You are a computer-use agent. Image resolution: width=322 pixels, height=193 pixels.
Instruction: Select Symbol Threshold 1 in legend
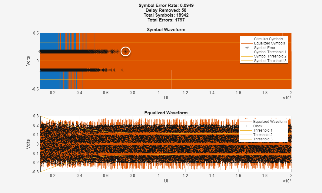click(270, 52)
